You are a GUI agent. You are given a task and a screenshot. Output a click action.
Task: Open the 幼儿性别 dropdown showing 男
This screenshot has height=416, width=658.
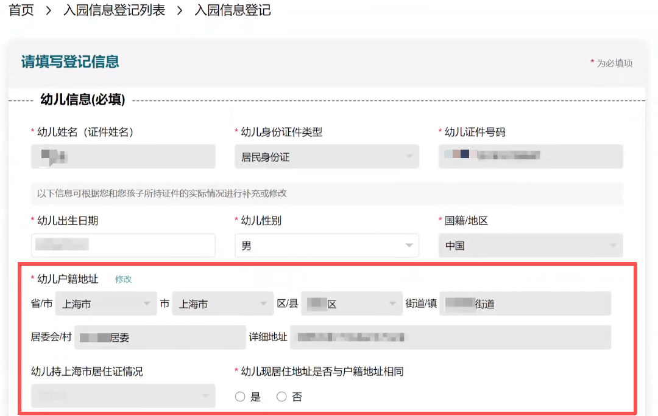[x=327, y=246]
